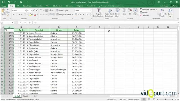Click the Sil (Delete cells) icon
This screenshot has height=101, width=180.
tap(130, 11)
